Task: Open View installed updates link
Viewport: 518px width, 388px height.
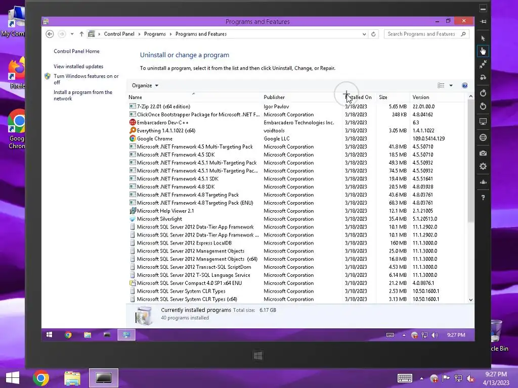Action: 78,66
